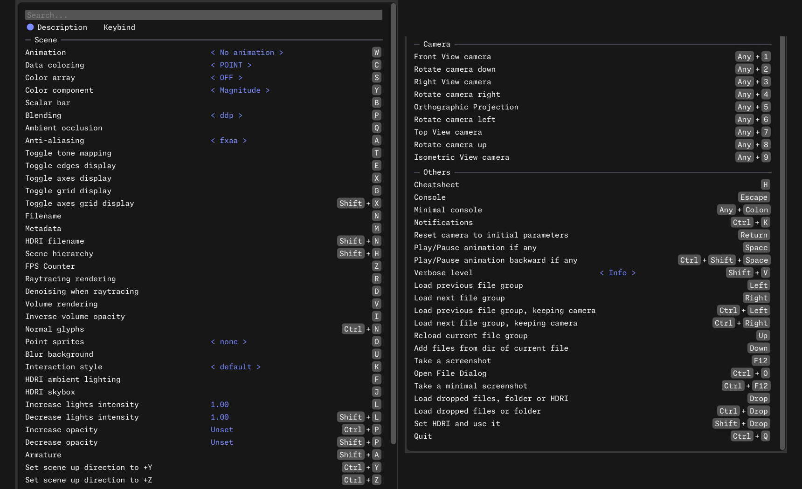Click the Unset value for Increase opacity

pyautogui.click(x=222, y=430)
